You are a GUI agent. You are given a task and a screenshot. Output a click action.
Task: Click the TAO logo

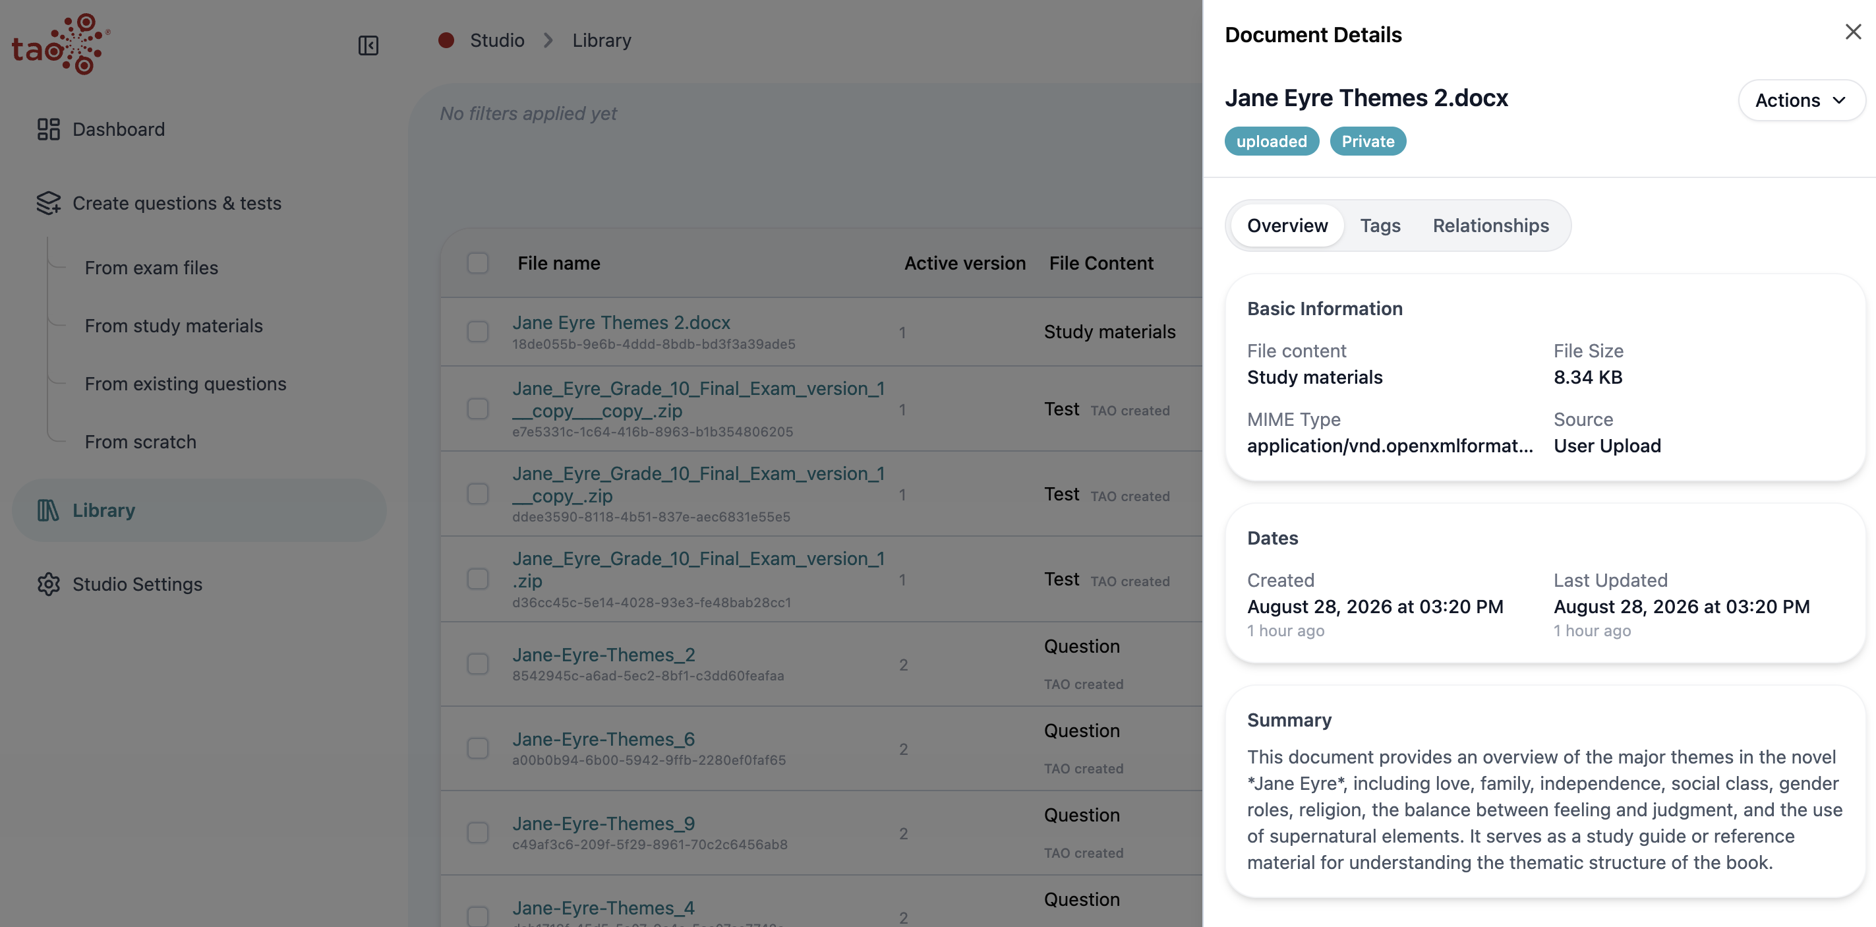(x=61, y=44)
